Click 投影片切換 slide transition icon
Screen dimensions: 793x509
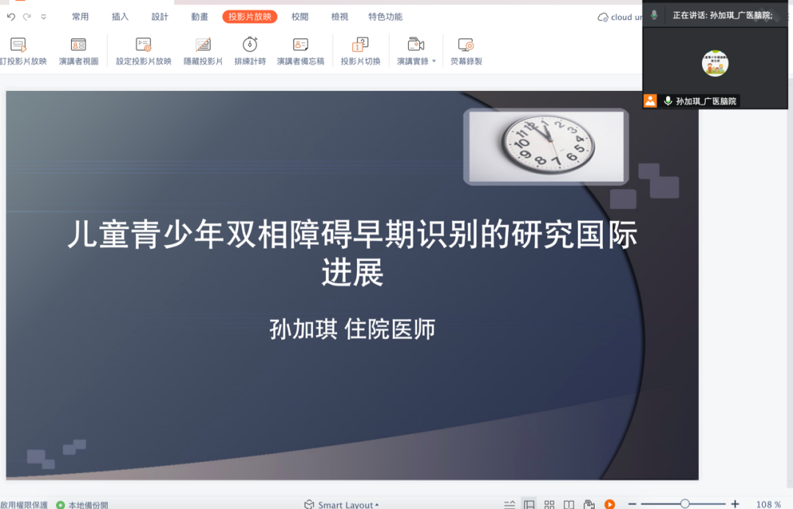tap(361, 45)
